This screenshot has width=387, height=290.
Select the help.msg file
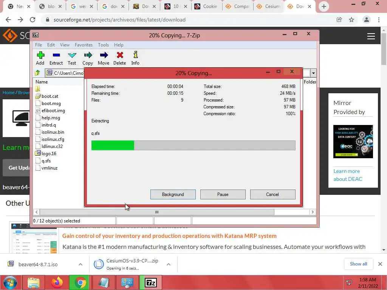tap(51, 118)
